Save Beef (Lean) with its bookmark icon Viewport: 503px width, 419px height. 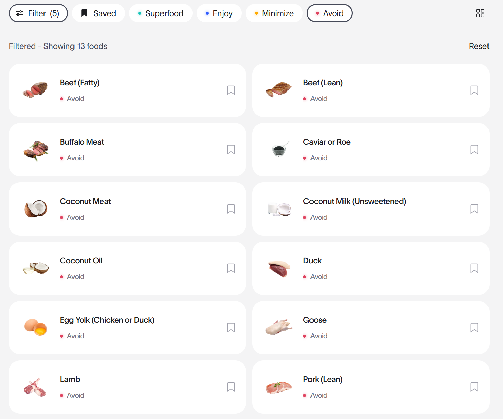click(474, 90)
